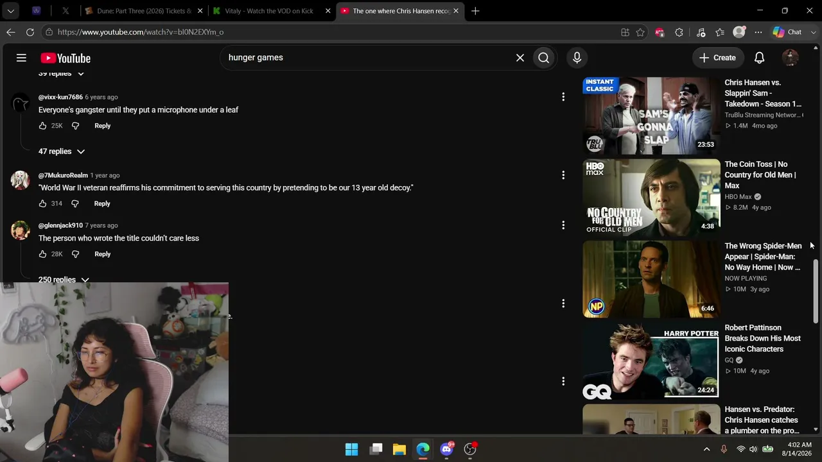Screen dimensions: 822x462
Task: Add this page to favorites star
Action: 640,32
